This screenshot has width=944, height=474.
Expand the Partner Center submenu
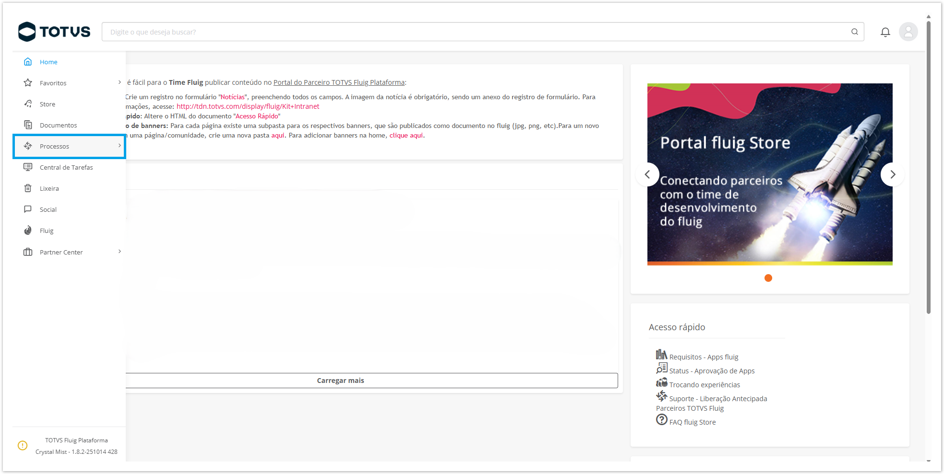pos(119,251)
